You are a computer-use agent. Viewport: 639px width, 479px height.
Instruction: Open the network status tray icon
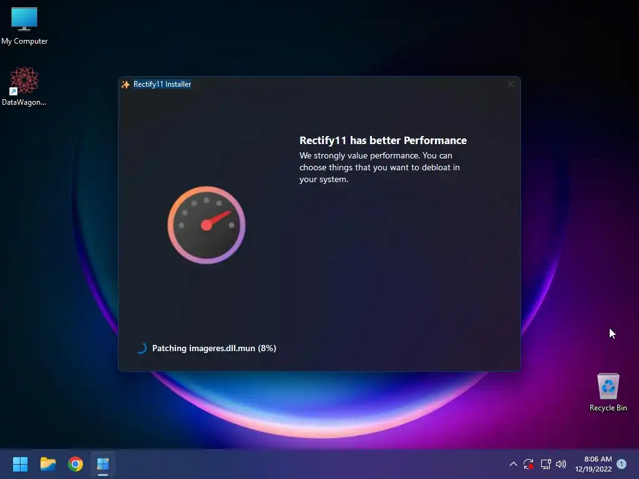point(545,464)
